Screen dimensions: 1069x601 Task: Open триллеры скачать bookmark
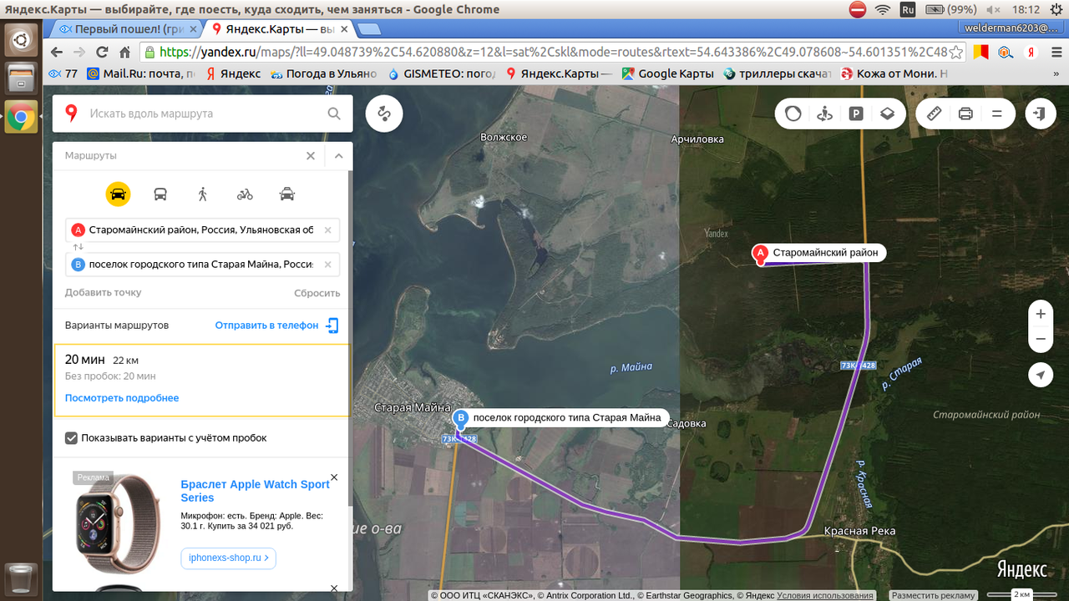pos(778,73)
